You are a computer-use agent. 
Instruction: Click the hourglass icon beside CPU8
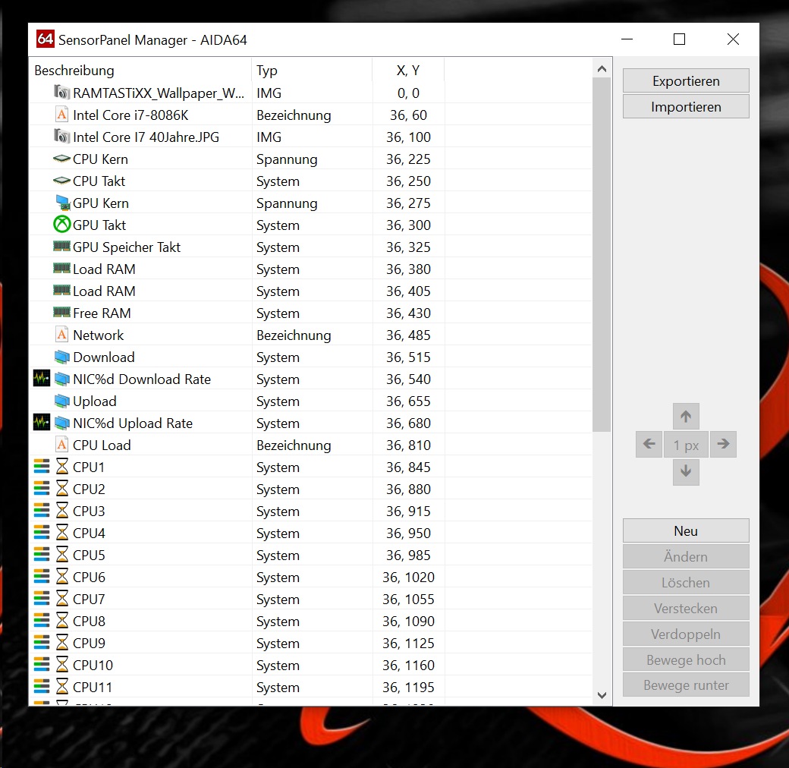click(x=62, y=621)
